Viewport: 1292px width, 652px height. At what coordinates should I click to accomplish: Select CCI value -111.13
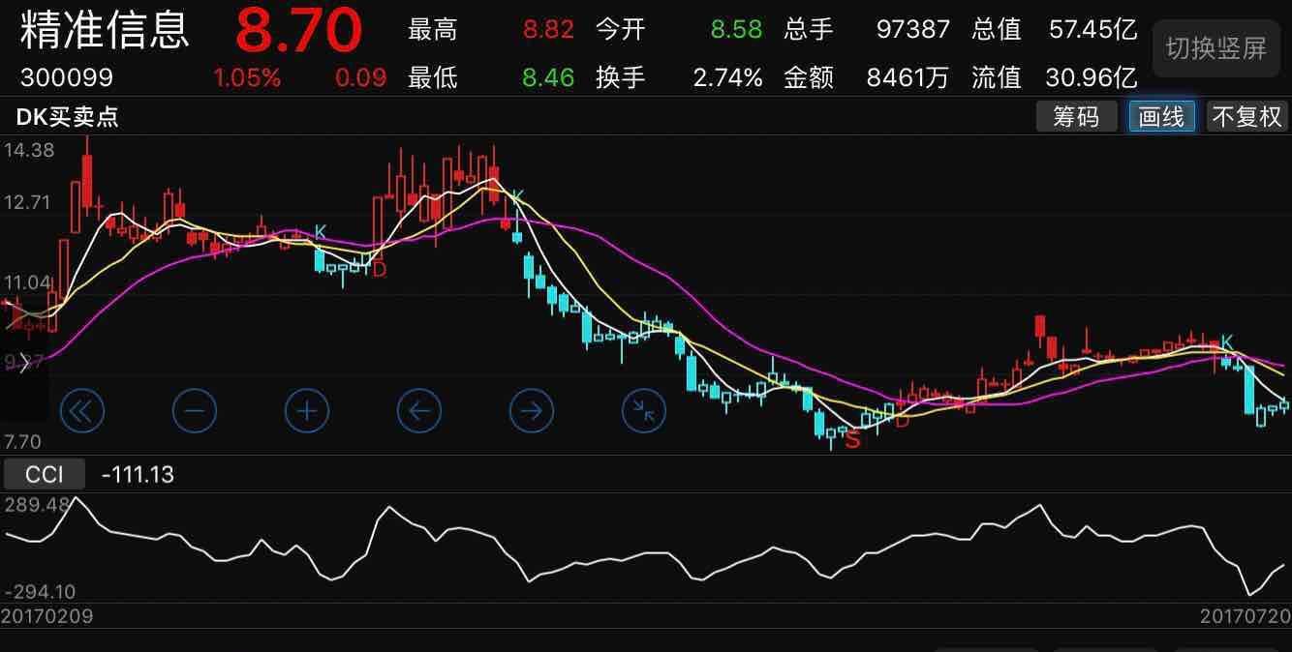coord(138,474)
